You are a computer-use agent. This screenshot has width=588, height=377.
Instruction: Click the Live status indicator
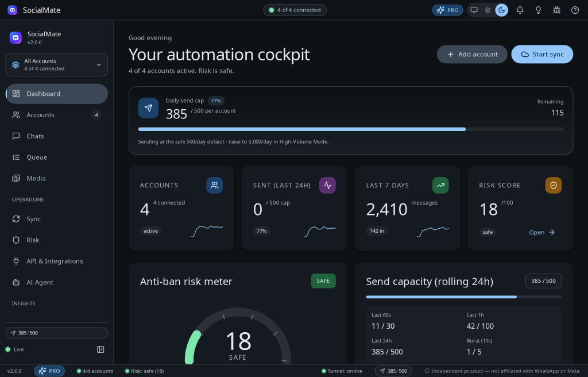[14, 349]
